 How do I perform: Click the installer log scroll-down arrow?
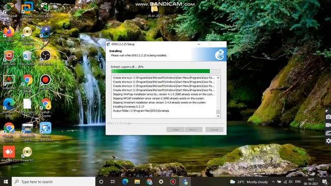[x=218, y=116]
